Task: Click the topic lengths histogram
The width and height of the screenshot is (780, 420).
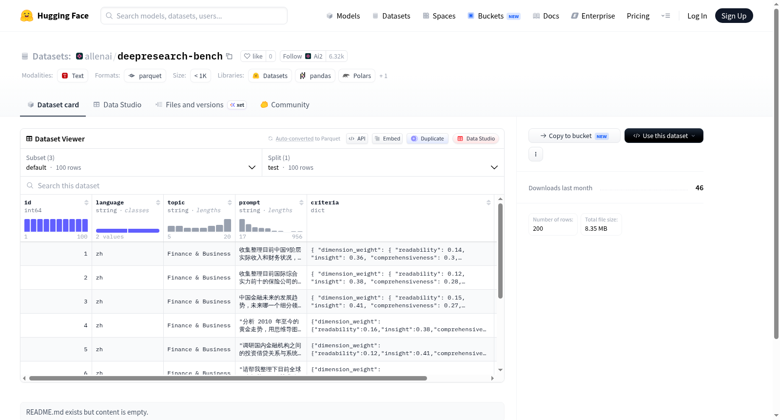Action: 199,225
